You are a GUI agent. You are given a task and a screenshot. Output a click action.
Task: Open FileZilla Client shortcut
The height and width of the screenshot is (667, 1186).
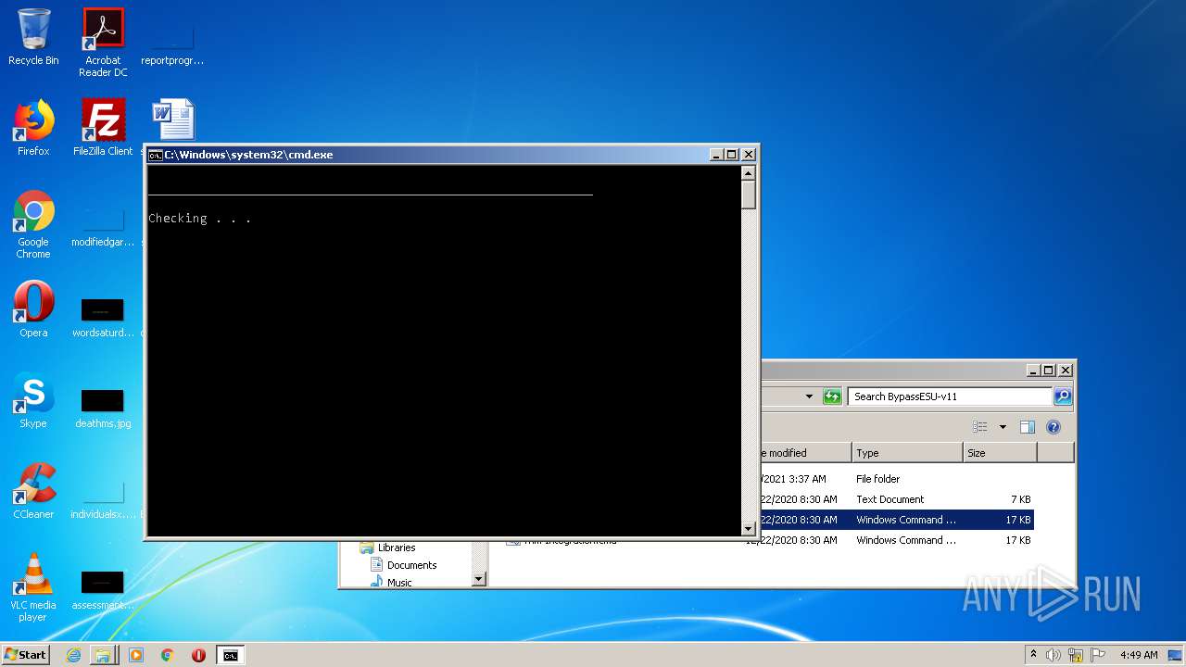click(103, 129)
